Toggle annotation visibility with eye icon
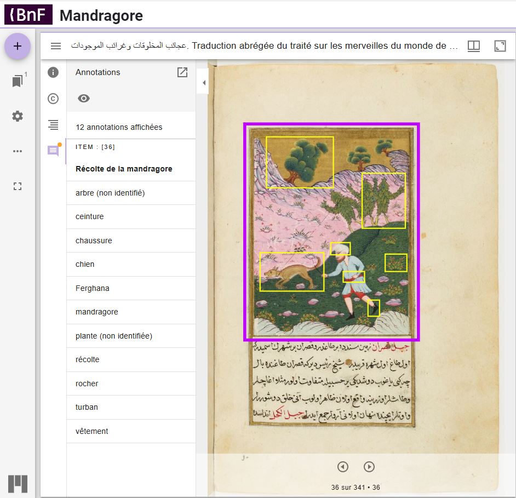The width and height of the screenshot is (516, 498). pos(84,99)
